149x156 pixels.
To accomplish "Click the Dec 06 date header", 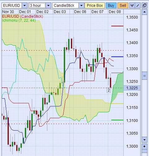I will pos(80,12).
